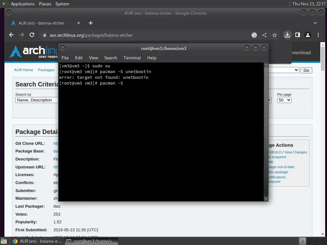
Task: Click the flag package out-of-date link
Action: coord(281,167)
